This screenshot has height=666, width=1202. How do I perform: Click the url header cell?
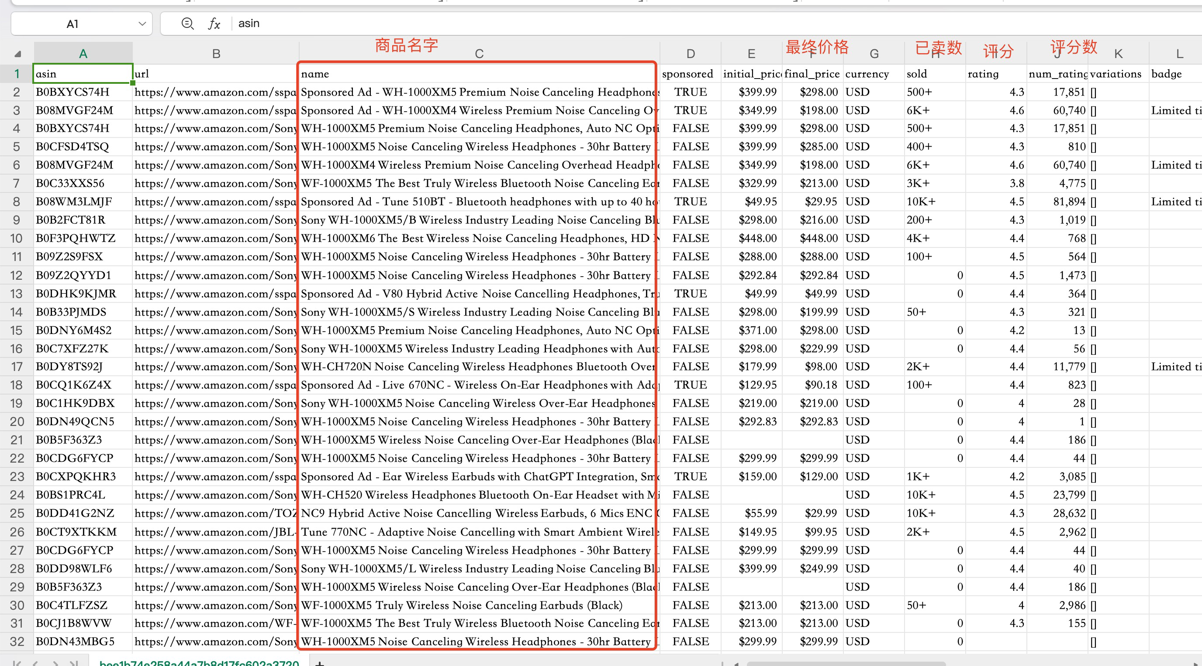216,74
